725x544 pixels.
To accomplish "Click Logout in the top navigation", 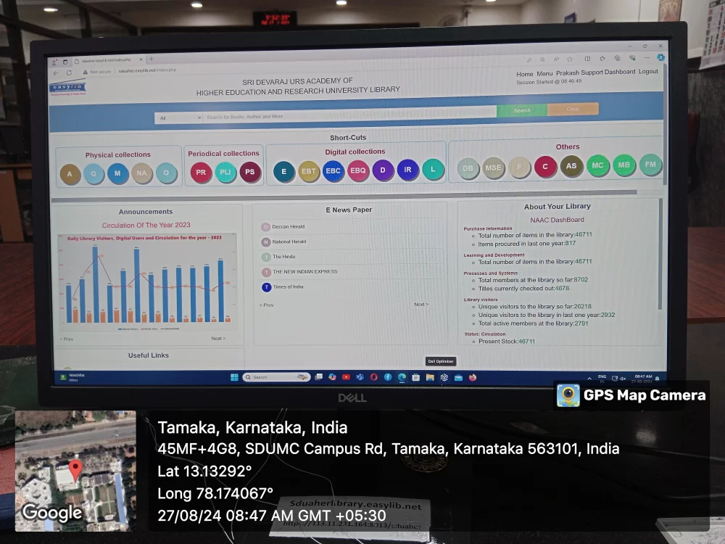I will [648, 71].
